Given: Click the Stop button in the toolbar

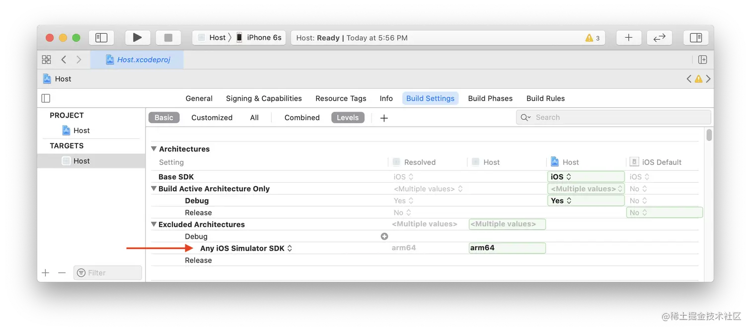Looking at the screenshot, I should click(168, 37).
